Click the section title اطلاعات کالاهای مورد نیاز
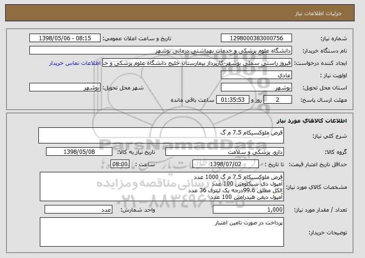The height and width of the screenshot is (258, 365). pyautogui.click(x=312, y=121)
